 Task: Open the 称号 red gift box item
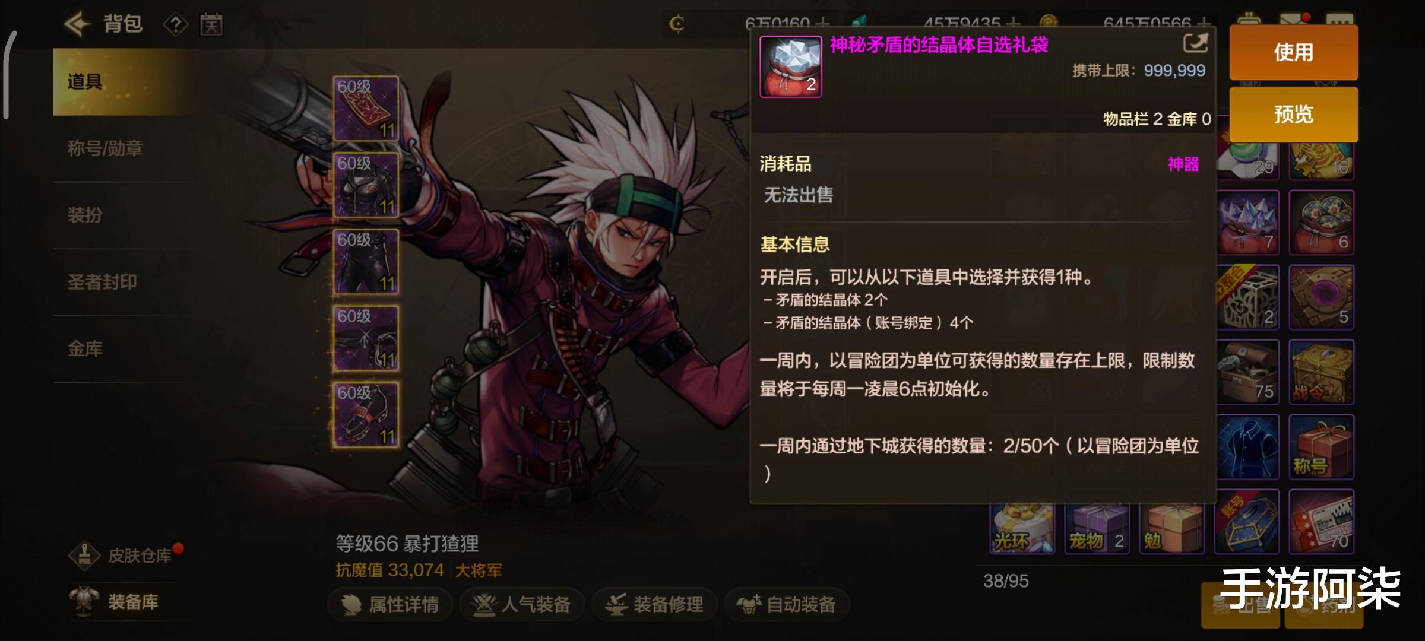(1321, 447)
